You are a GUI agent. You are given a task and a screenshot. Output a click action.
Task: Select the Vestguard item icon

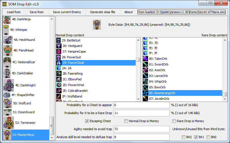point(59,46)
